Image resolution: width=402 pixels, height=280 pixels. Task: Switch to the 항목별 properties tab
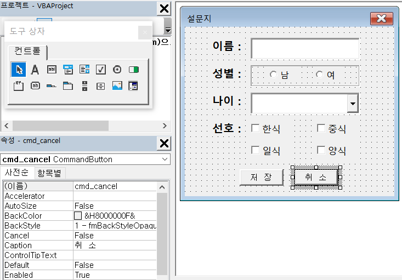point(49,173)
